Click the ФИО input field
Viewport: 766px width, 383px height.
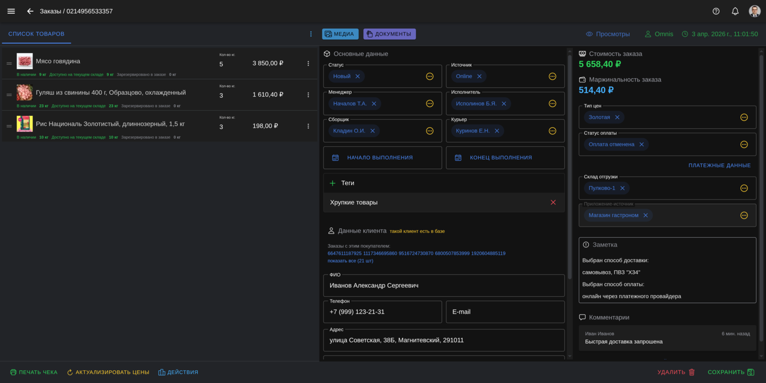444,286
